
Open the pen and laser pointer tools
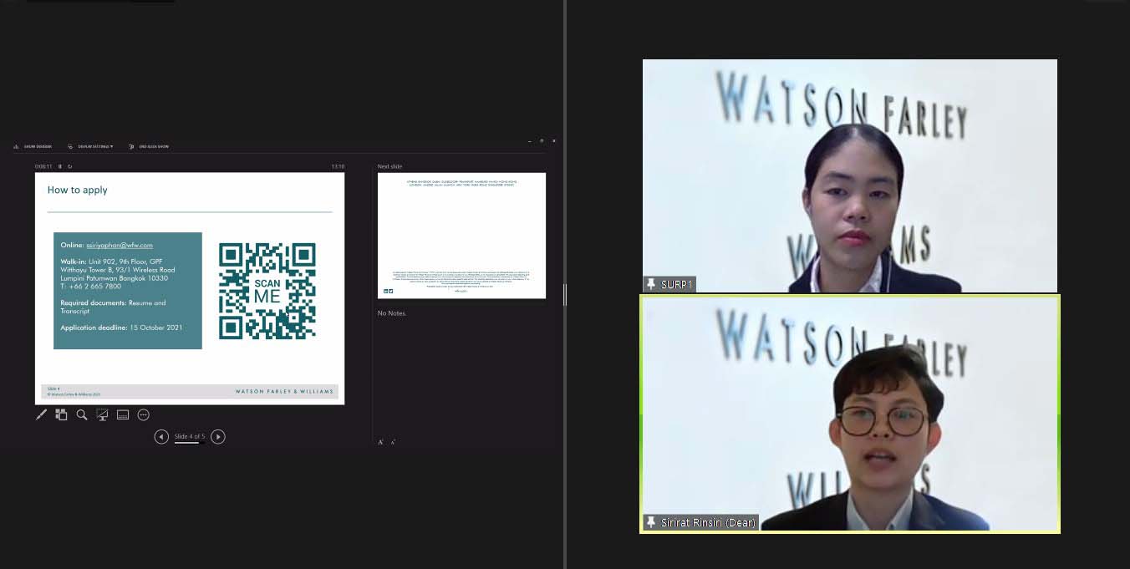tap(41, 414)
